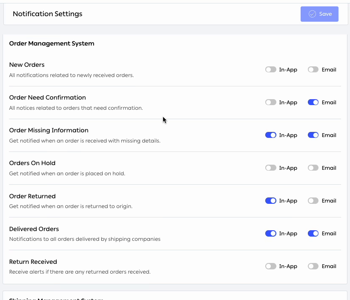Click 'All notices related to orders that need confirmation.'

pos(76,108)
